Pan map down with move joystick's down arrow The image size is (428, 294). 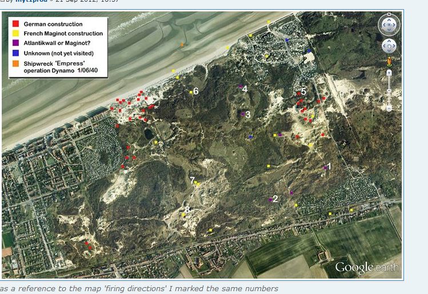[389, 50]
